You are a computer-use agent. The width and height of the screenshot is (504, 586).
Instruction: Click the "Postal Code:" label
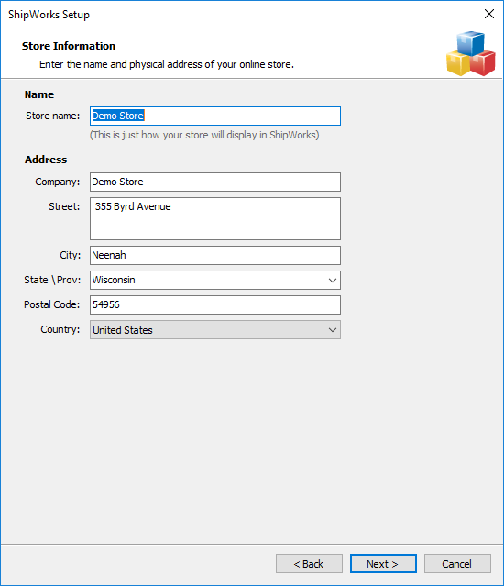[52, 304]
